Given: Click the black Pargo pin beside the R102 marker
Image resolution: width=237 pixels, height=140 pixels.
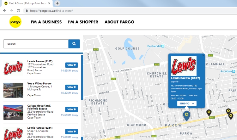Looking at the screenshot, I should pyautogui.click(x=209, y=112).
